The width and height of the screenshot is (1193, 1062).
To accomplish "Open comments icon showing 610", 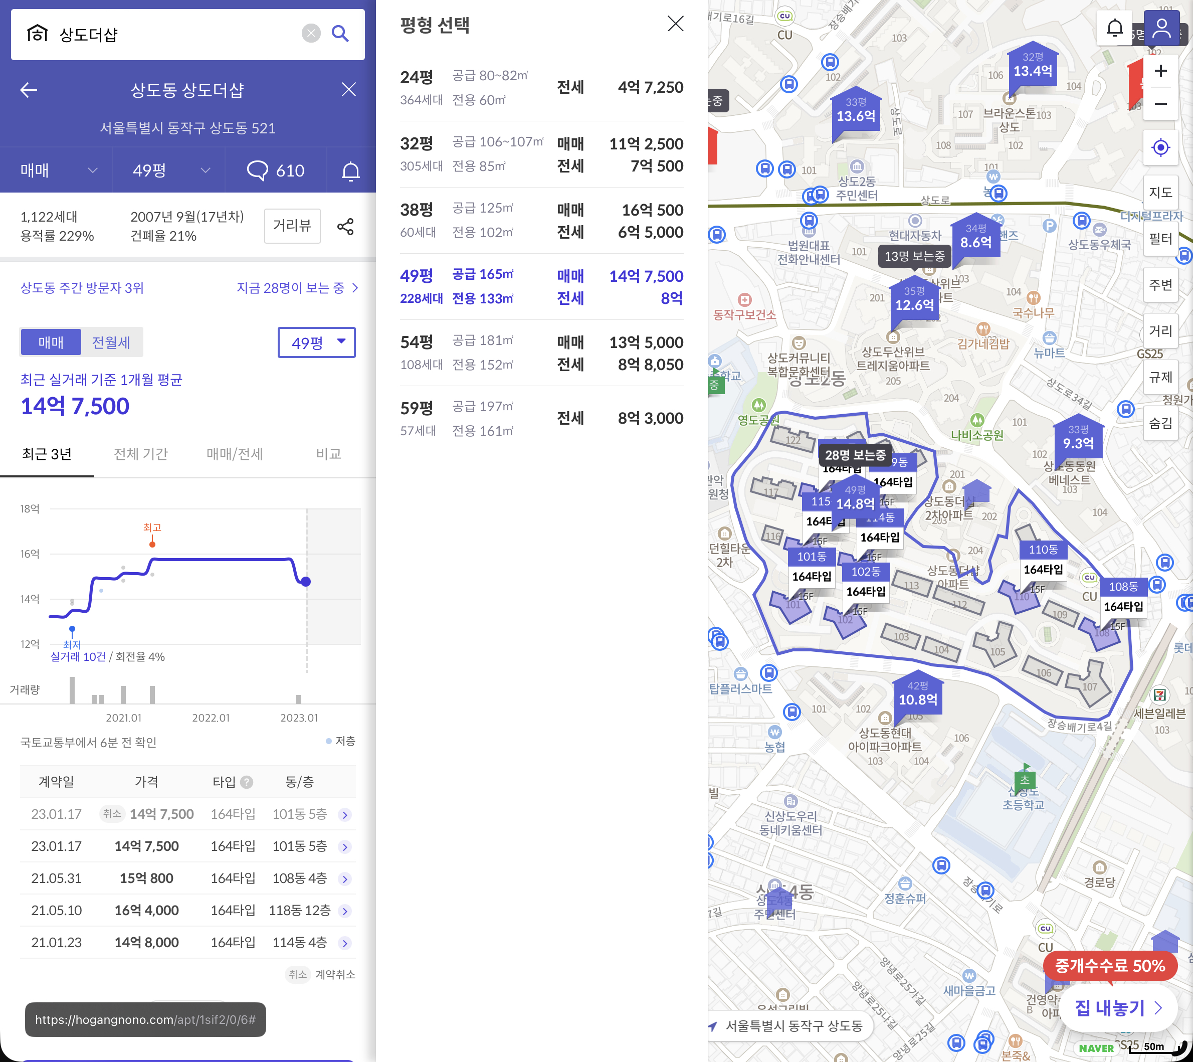I will point(276,170).
